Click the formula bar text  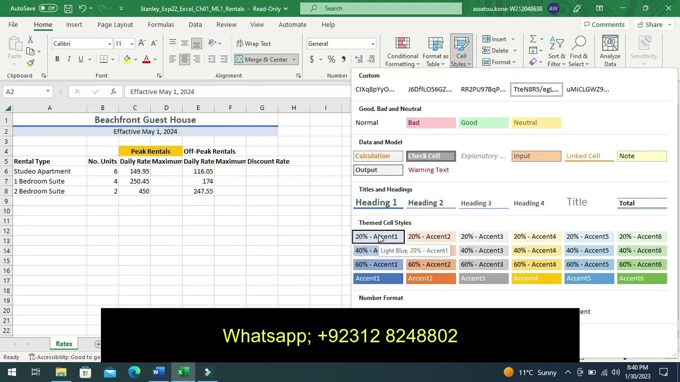coord(162,92)
